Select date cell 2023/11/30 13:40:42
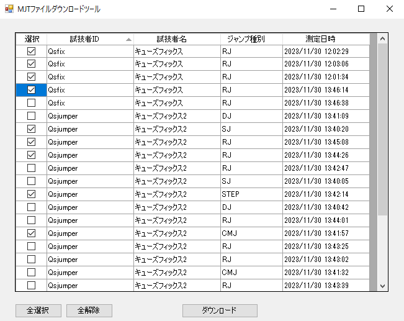The image size is (404, 321). 326,207
